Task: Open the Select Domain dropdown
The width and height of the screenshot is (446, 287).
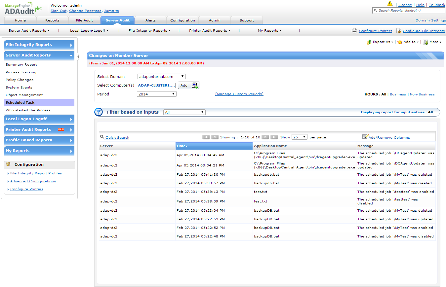Action: [x=162, y=76]
